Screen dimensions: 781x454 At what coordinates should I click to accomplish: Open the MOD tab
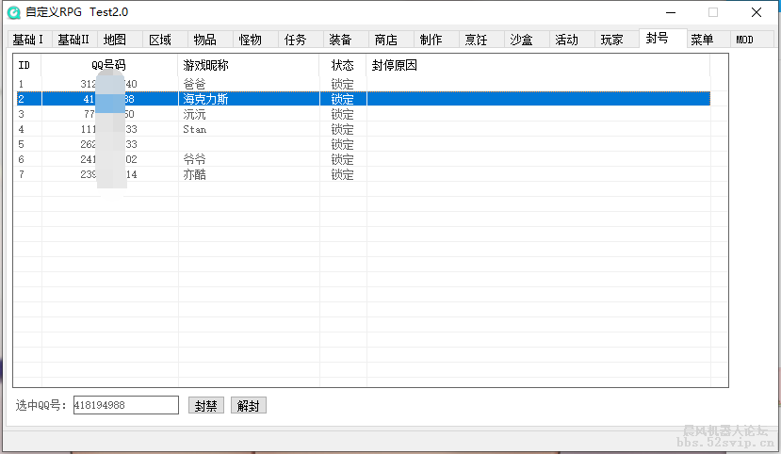pos(744,40)
